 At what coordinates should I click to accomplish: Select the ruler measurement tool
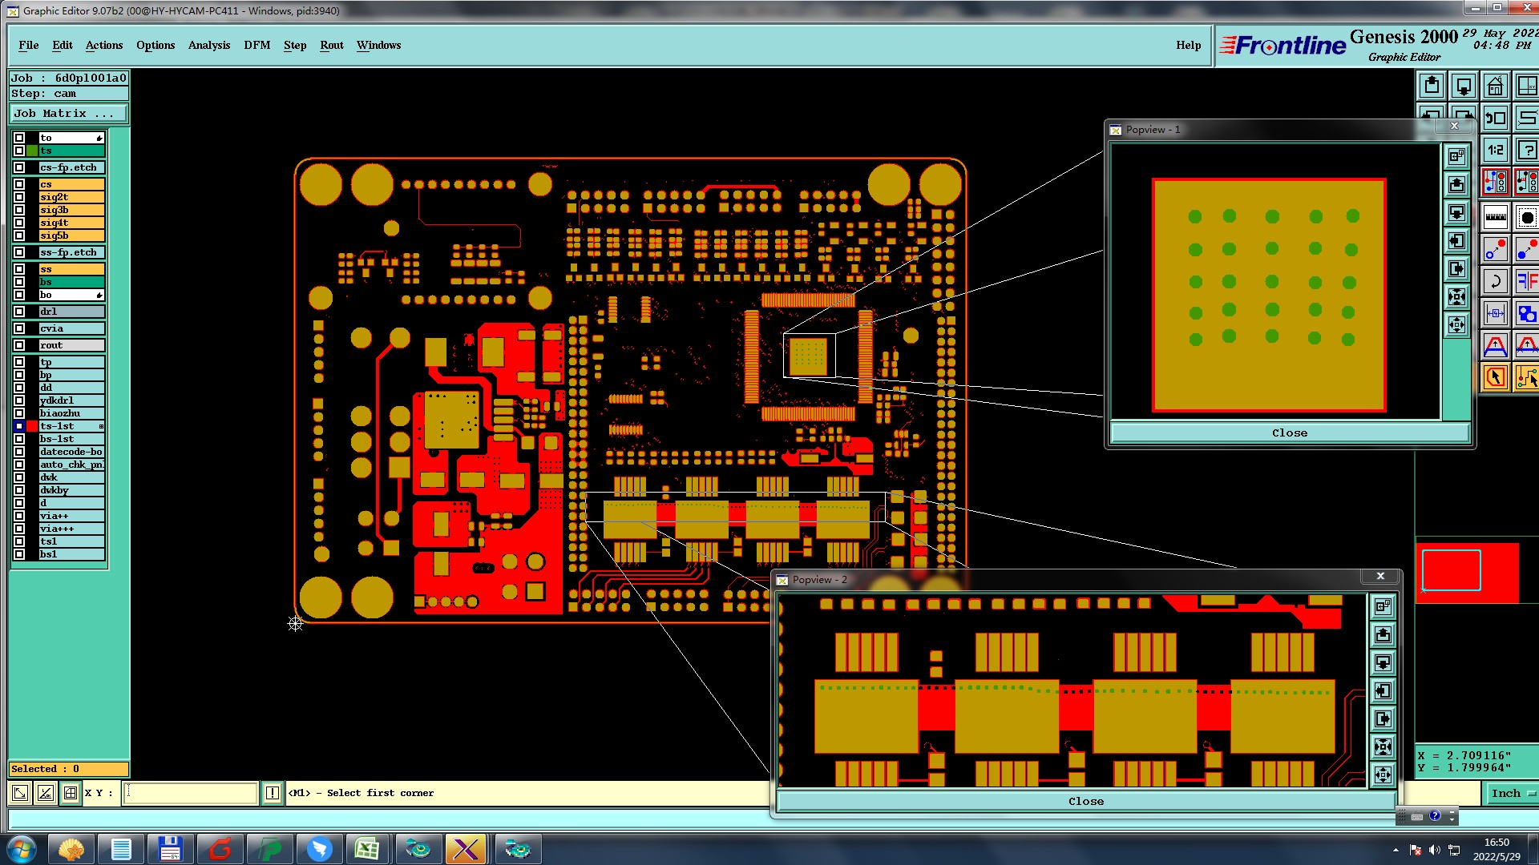pyautogui.click(x=1495, y=216)
